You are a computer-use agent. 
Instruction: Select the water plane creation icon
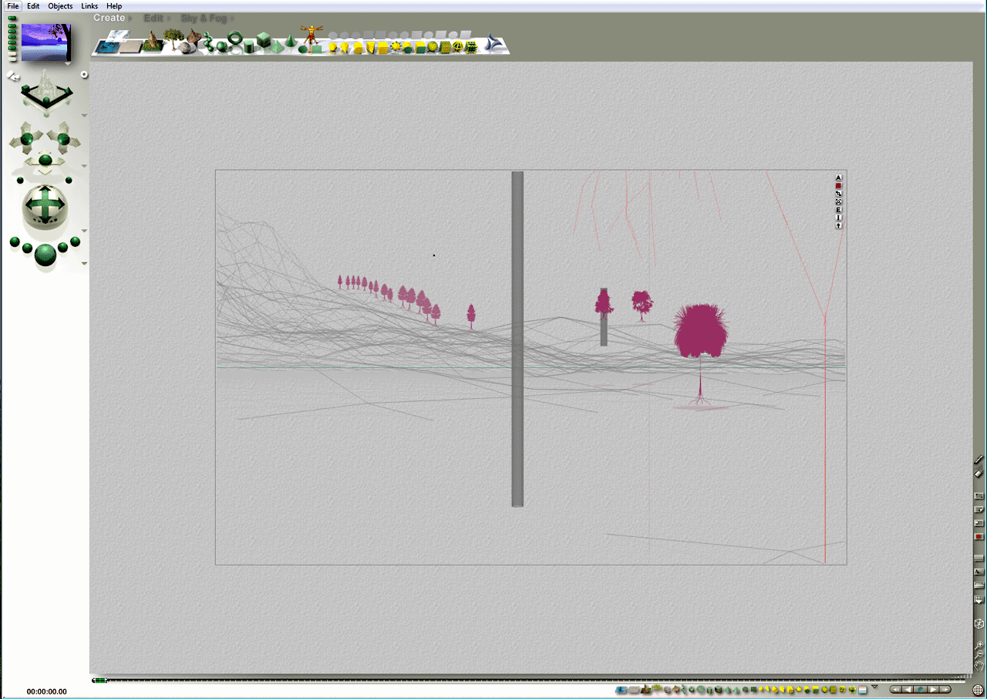106,46
